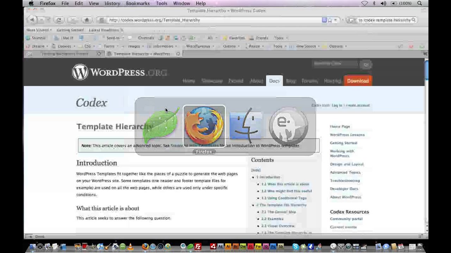451x253 pixels.
Task: Open Photoshop (Ps) in the Dock
Action: (273, 247)
